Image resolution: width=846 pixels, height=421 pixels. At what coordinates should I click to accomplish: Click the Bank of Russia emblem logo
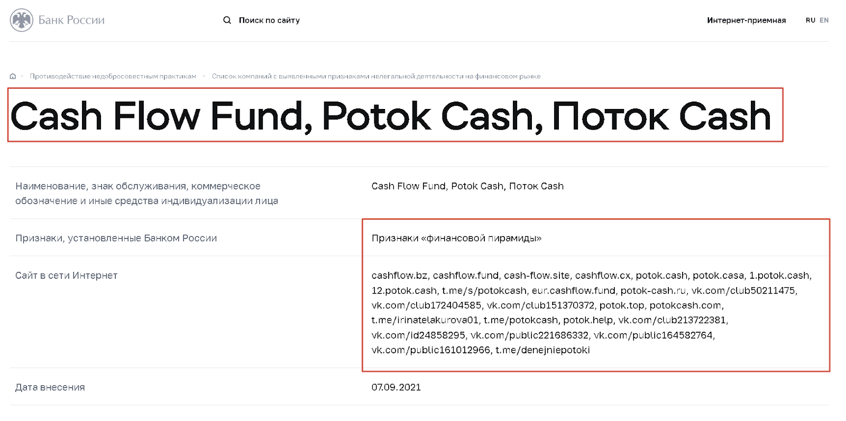(22, 20)
